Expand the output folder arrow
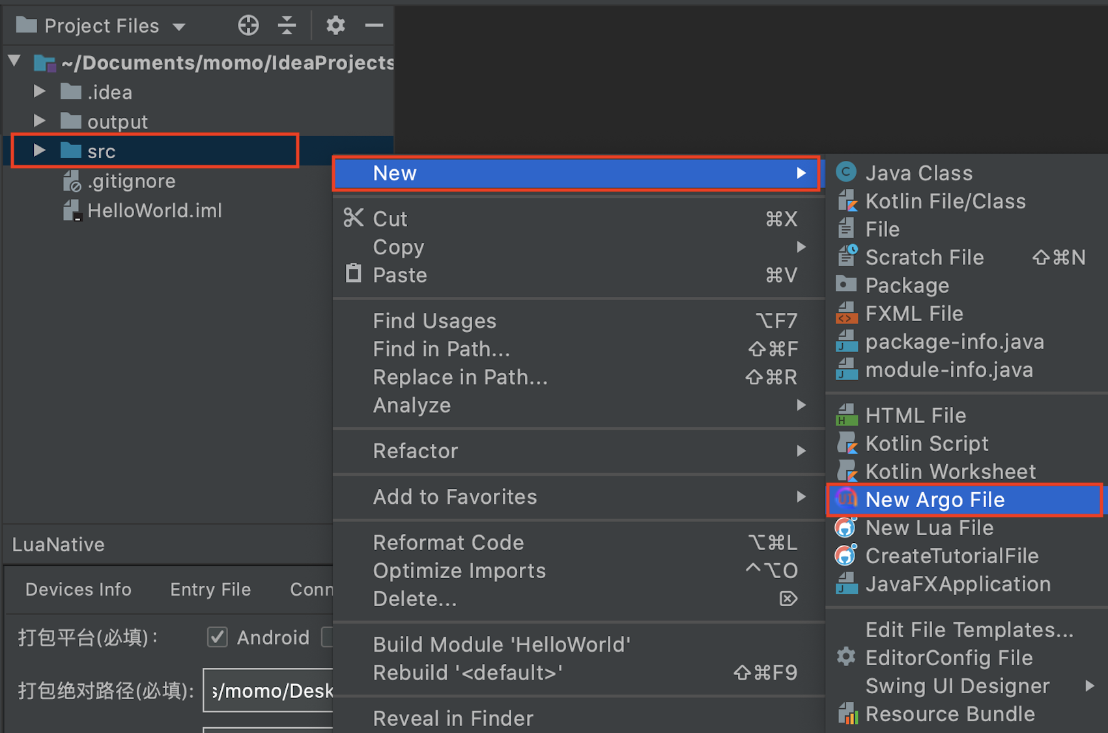The image size is (1108, 733). pos(39,121)
